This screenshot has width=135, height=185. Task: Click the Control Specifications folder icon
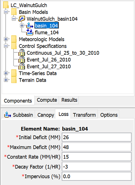(x=14, y=46)
